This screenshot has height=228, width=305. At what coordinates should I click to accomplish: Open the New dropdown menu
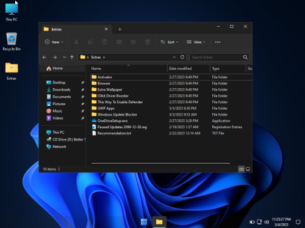click(x=54, y=42)
